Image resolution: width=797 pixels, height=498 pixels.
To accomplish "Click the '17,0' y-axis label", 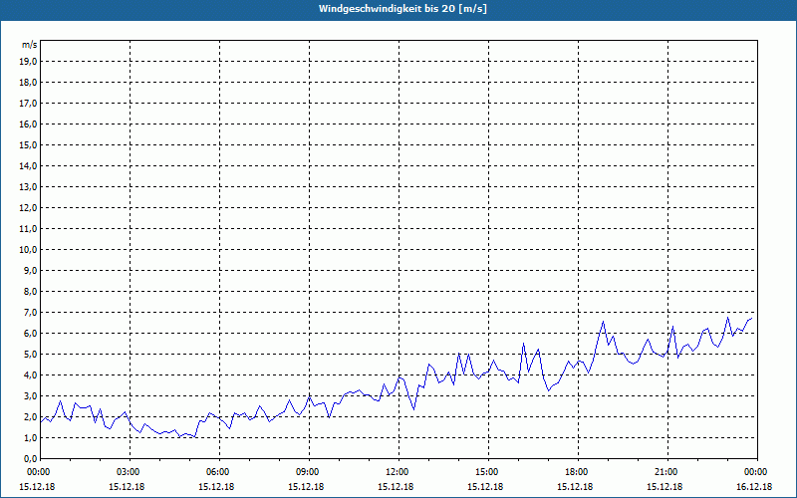I will click(28, 104).
